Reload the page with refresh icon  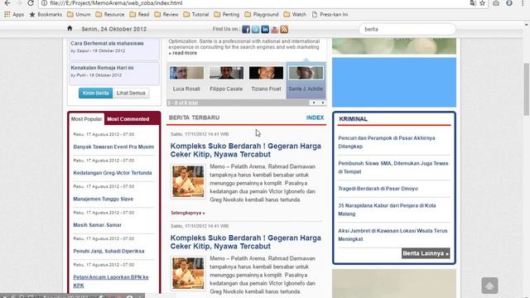[x=31, y=3]
